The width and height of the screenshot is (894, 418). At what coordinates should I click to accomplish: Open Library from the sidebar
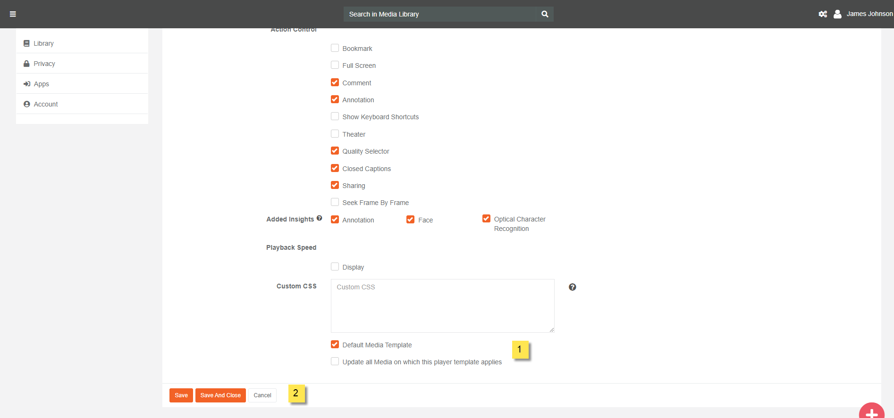[43, 43]
